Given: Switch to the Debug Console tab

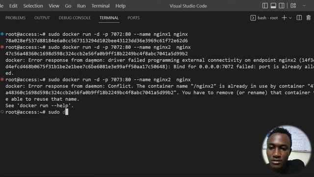Looking at the screenshot, I should click(75, 18).
